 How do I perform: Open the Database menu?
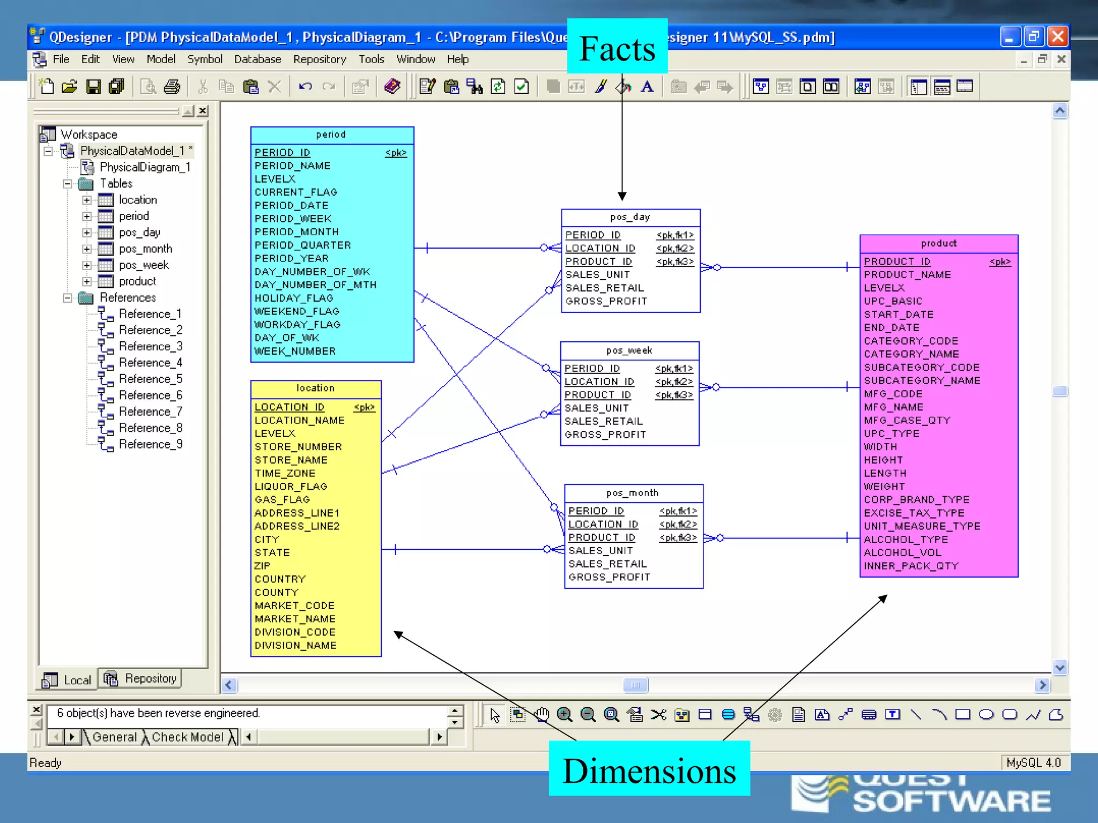[x=257, y=59]
